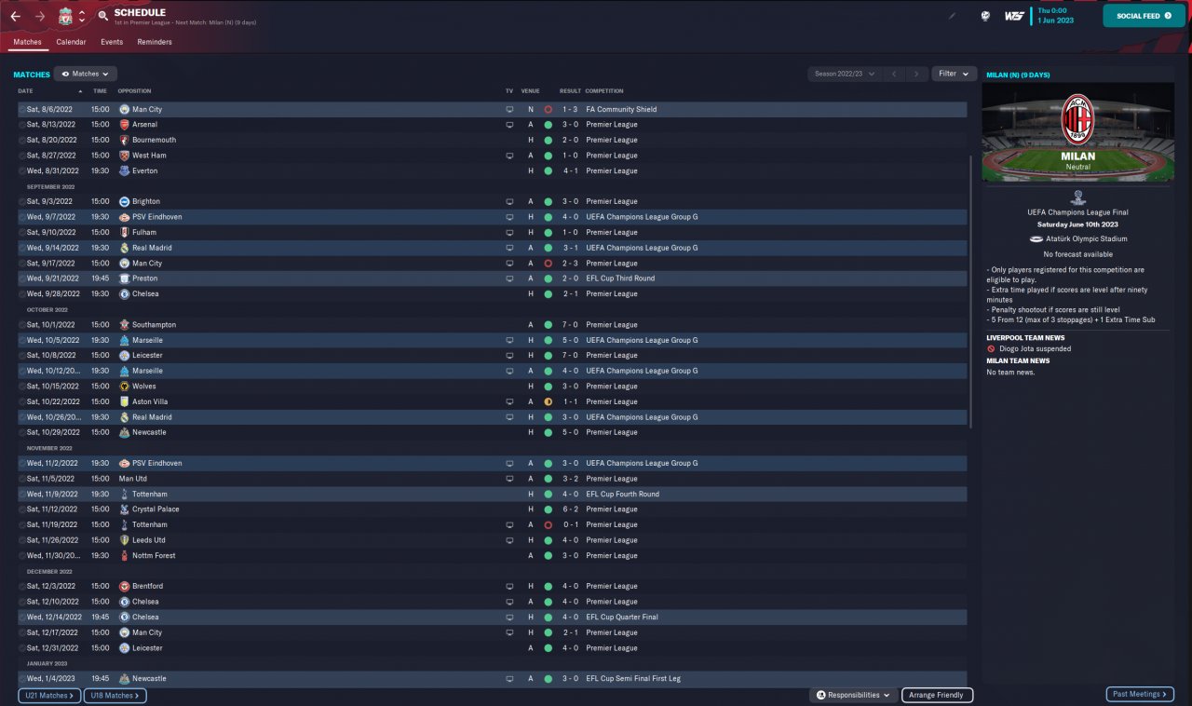Tick the circle beside the 8/20/2022 Bournemouth fixture
Viewport: 1192px width, 706px height.
[x=22, y=140]
